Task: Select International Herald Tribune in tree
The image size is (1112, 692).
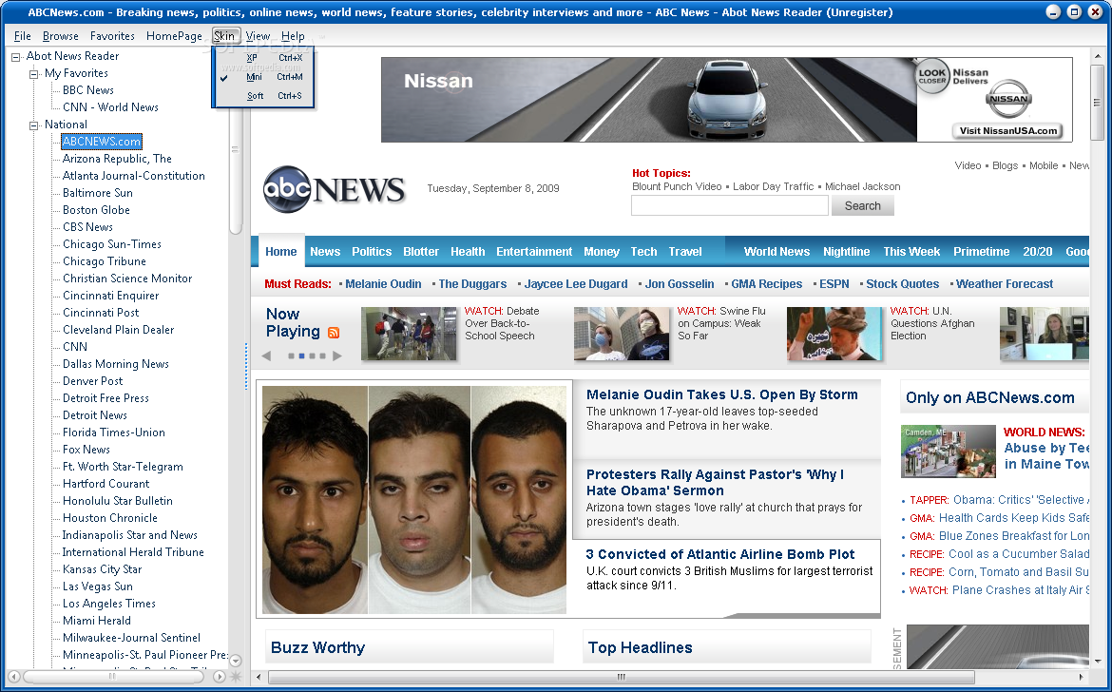Action: pos(133,552)
